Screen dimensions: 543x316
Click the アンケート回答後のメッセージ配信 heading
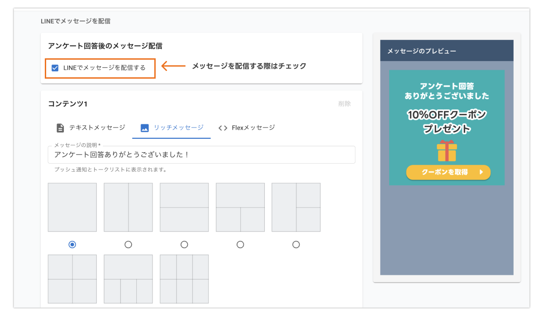[x=105, y=46]
